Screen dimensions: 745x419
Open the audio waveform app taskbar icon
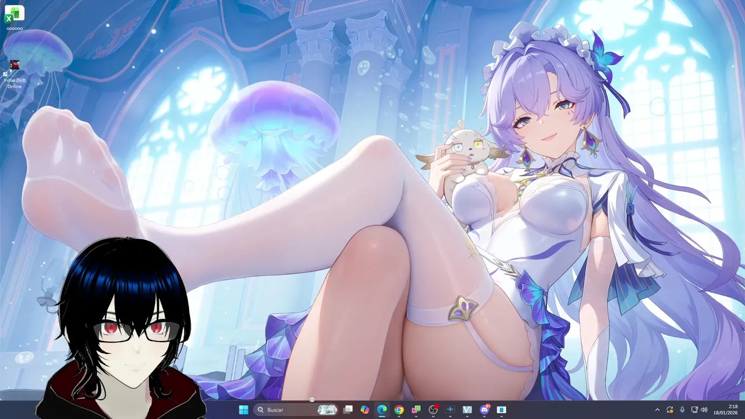point(450,410)
